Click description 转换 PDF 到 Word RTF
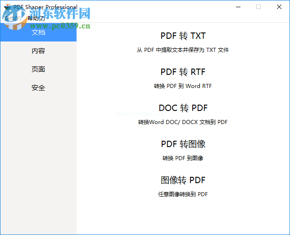The image size is (290, 235). (183, 86)
